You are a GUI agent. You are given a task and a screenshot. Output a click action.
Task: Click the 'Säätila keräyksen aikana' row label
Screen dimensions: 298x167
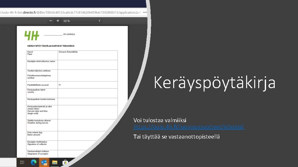pyautogui.click(x=39, y=120)
